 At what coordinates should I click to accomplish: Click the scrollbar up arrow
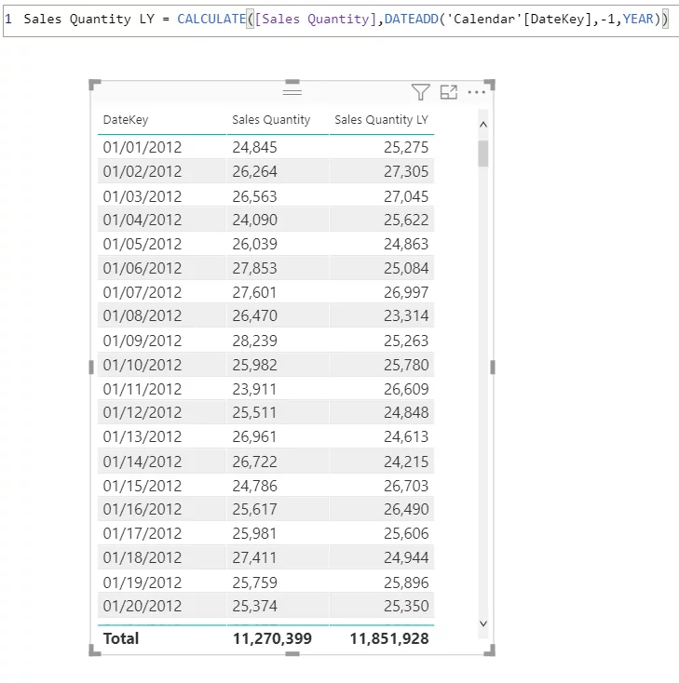pos(483,125)
